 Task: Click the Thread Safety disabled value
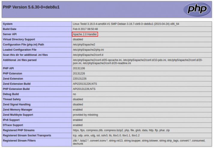(x=78, y=99)
